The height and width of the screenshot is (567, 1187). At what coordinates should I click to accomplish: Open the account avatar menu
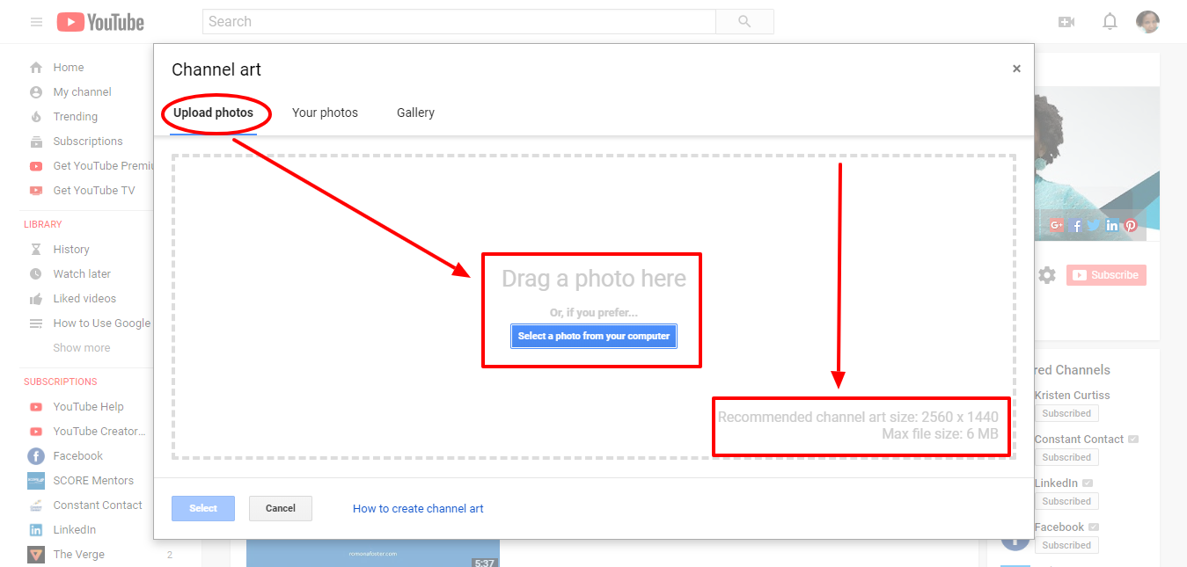coord(1147,22)
